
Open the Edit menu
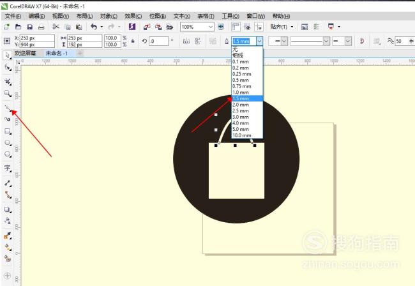coord(36,16)
